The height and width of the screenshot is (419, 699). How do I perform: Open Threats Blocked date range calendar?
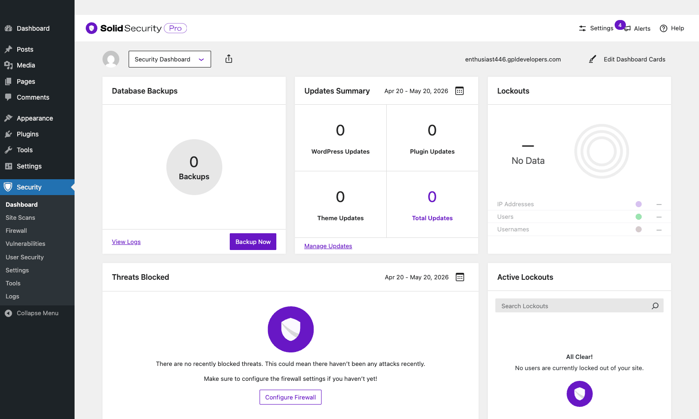tap(460, 277)
